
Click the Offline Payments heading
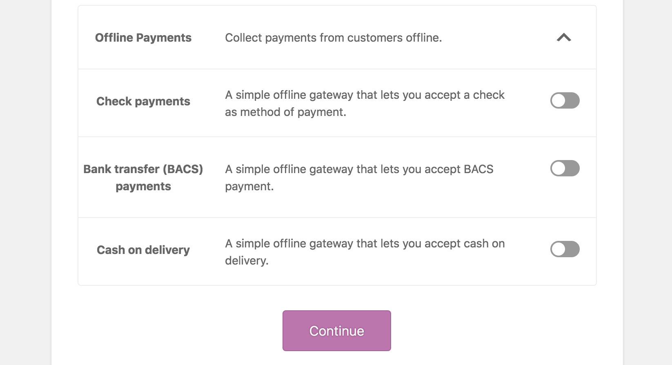[x=143, y=38]
